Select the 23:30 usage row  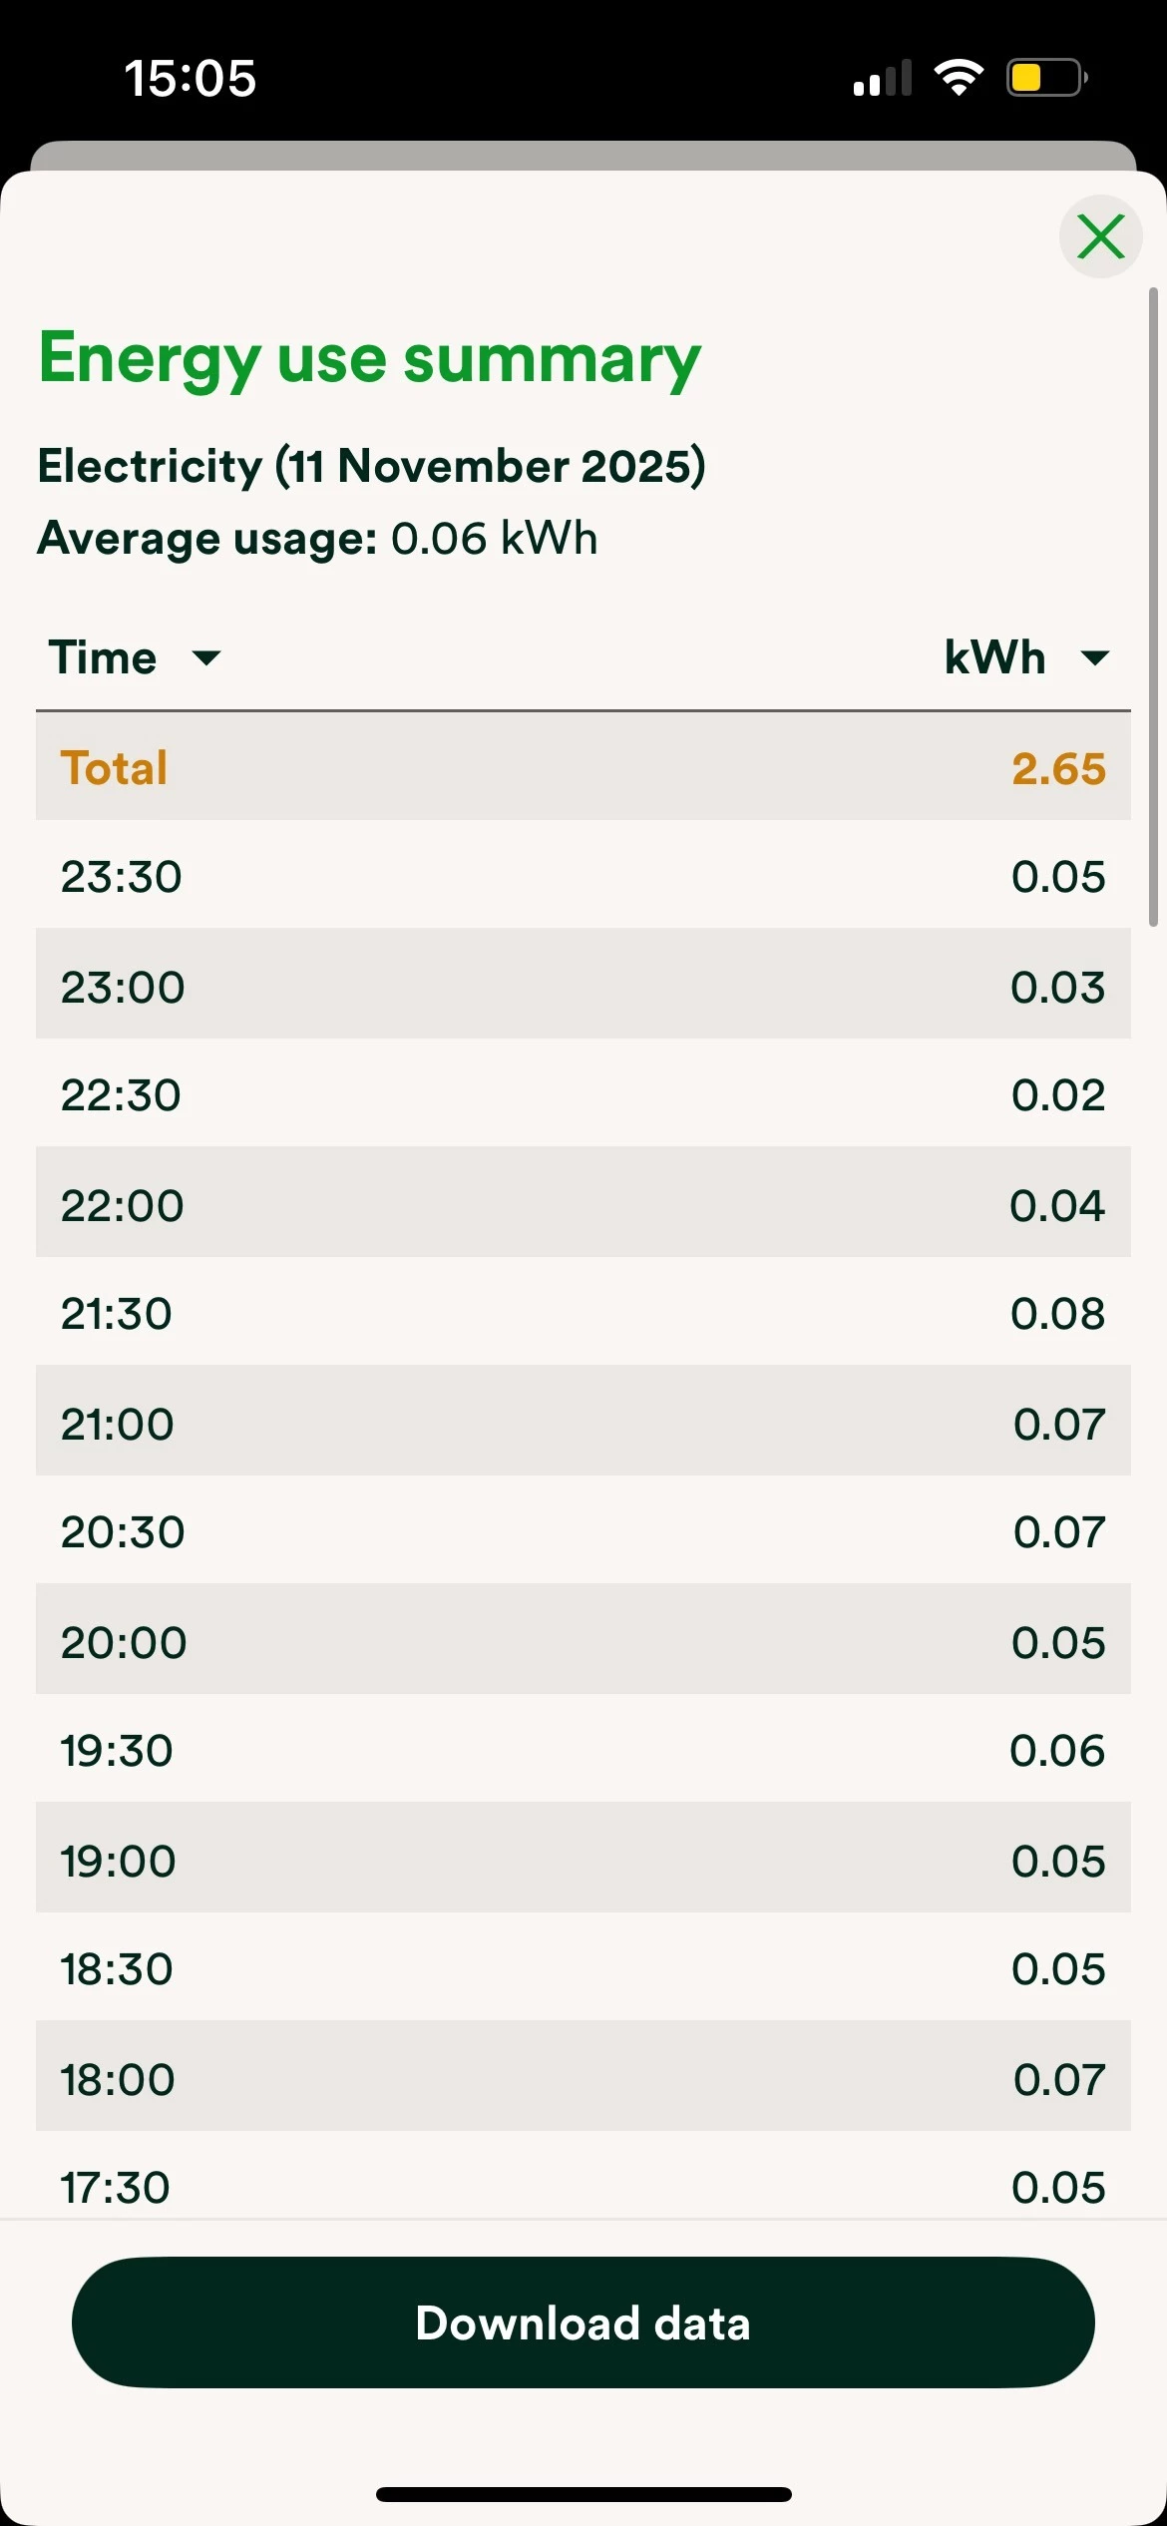[x=583, y=876]
